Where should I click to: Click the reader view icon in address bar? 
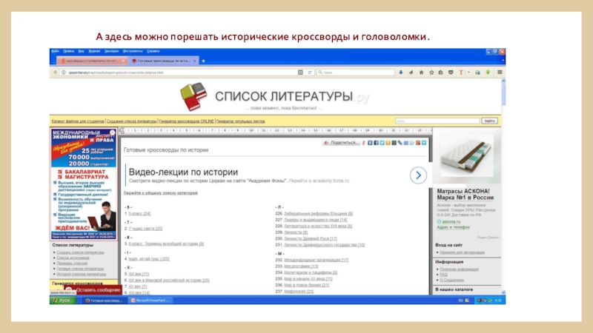click(x=300, y=73)
